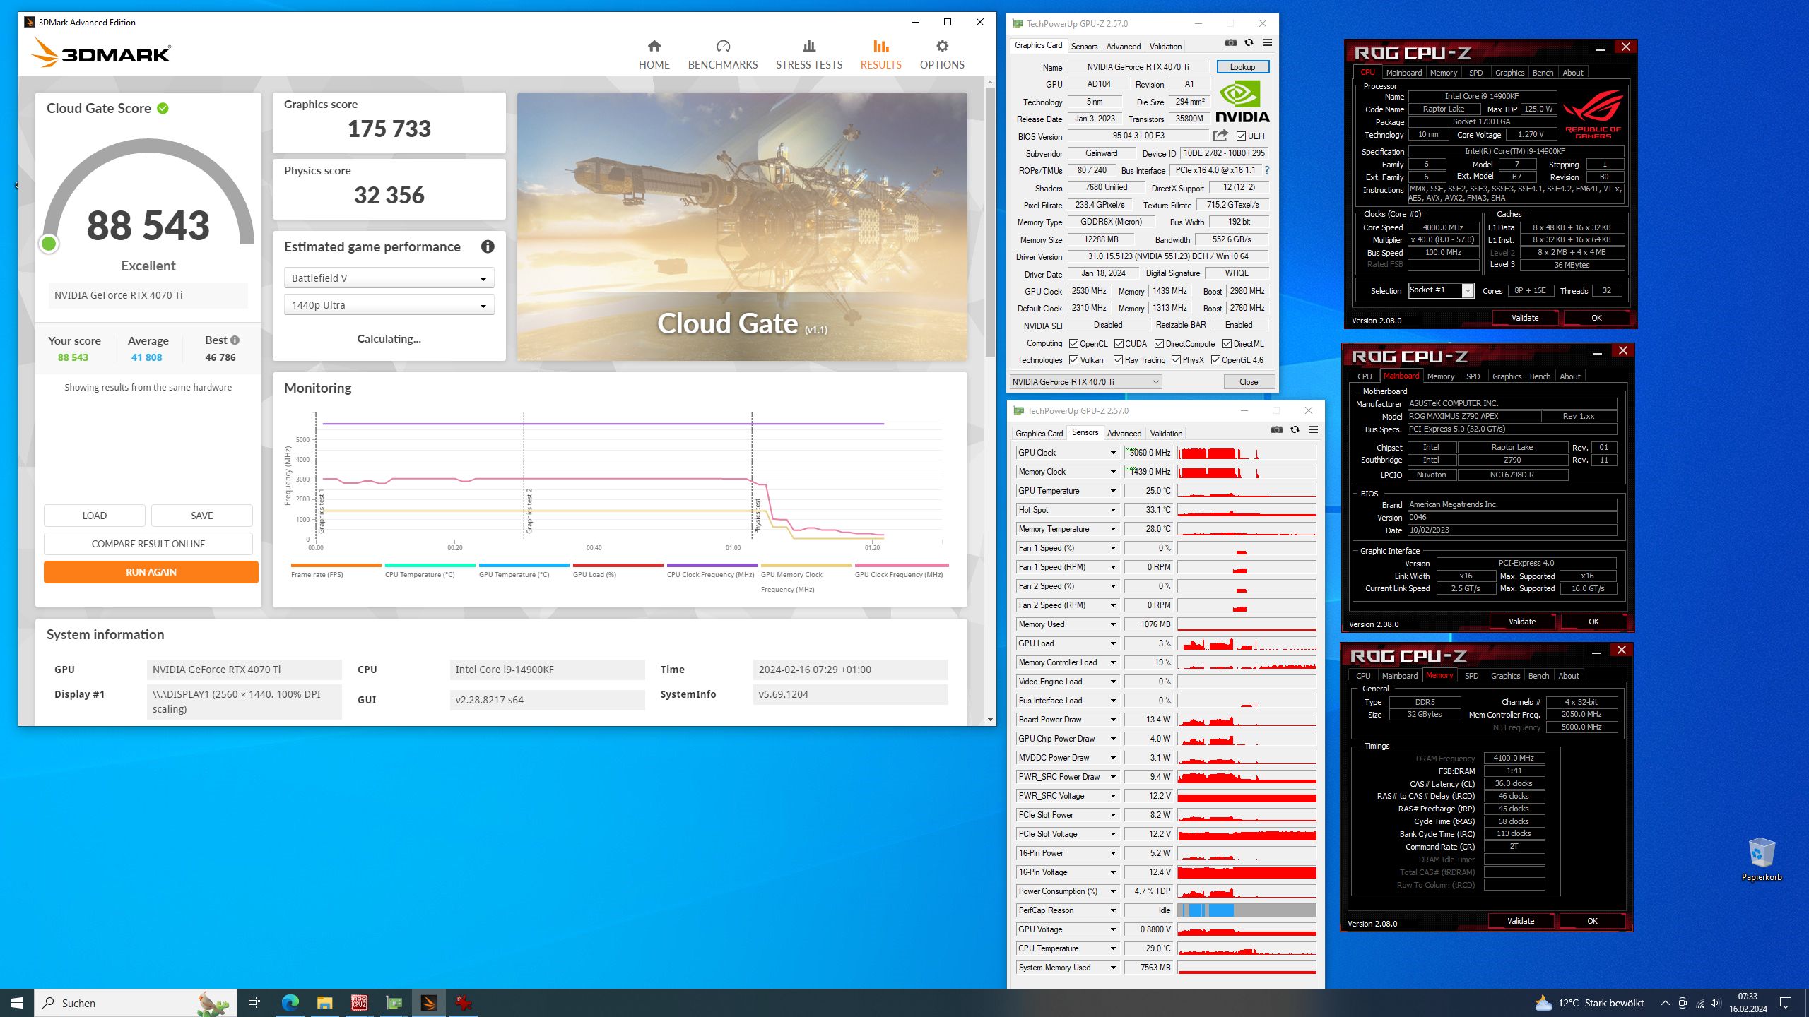Click the info icon next to Best score

tap(235, 340)
